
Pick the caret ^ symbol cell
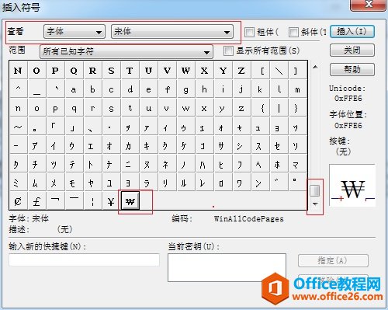point(19,89)
